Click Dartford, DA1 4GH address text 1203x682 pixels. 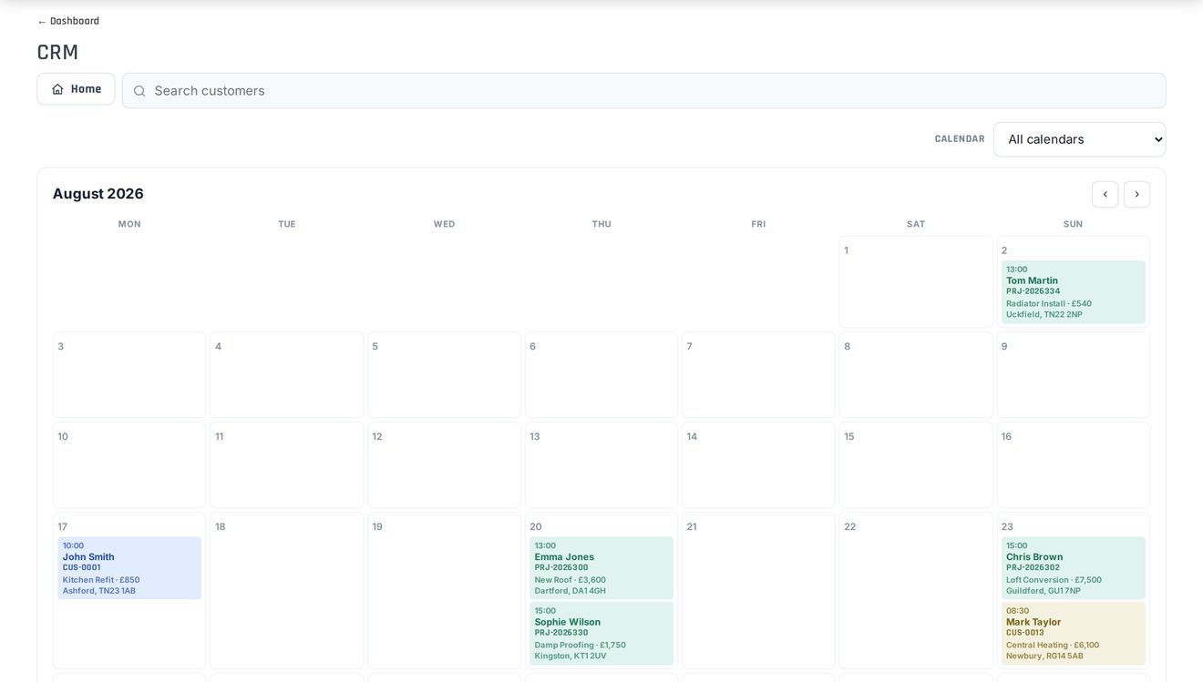click(x=571, y=591)
